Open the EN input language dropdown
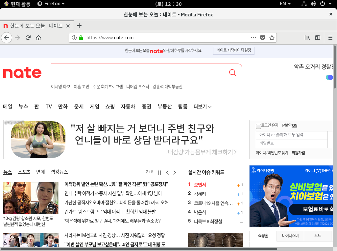The height and width of the screenshot is (251, 337). 285,4
